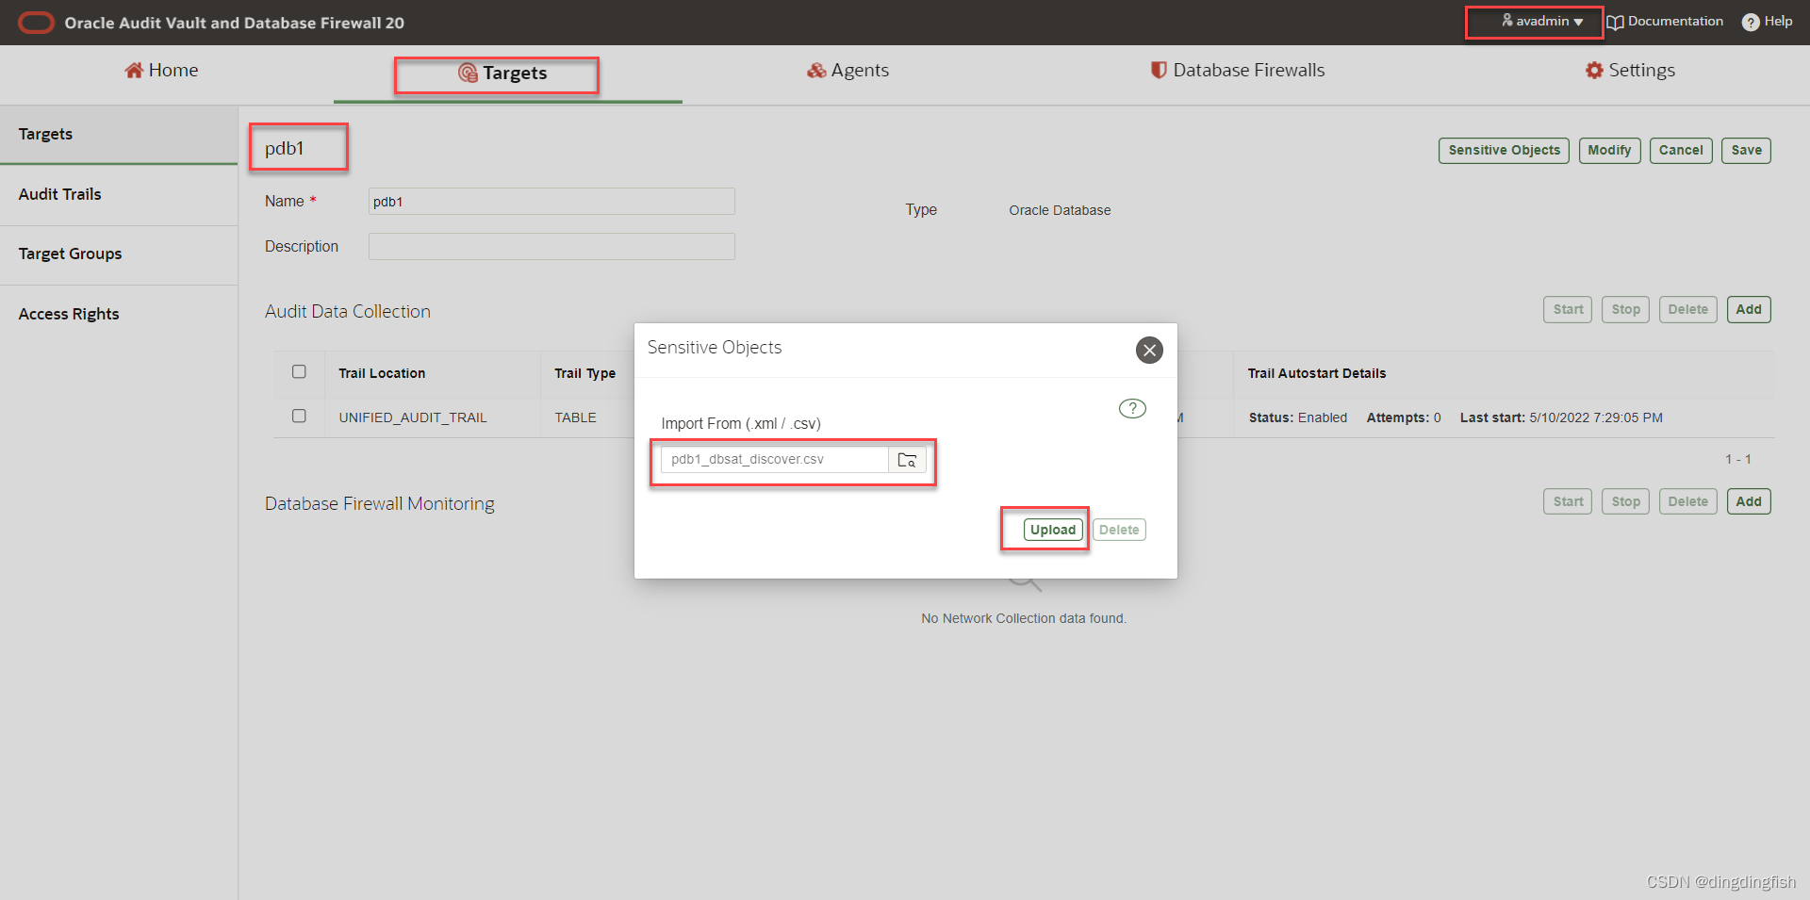This screenshot has height=900, width=1810.
Task: Click the Documentation book icon
Action: point(1616,23)
